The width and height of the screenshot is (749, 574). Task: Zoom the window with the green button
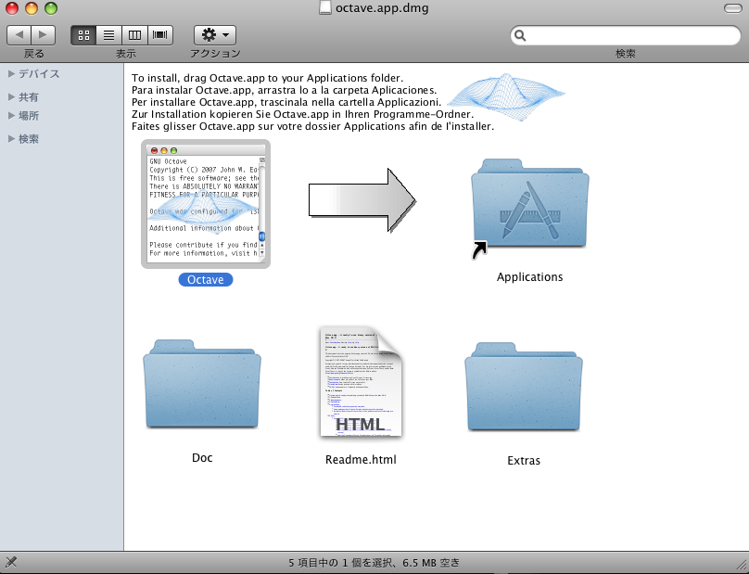tap(51, 8)
